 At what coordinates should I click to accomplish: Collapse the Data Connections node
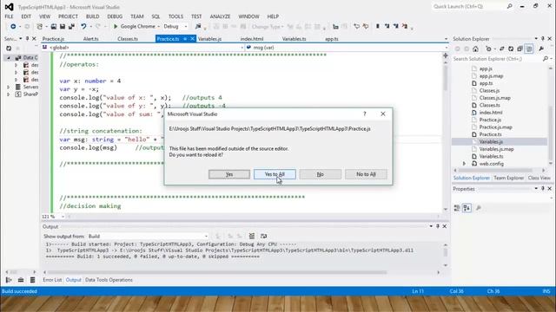(x=9, y=58)
